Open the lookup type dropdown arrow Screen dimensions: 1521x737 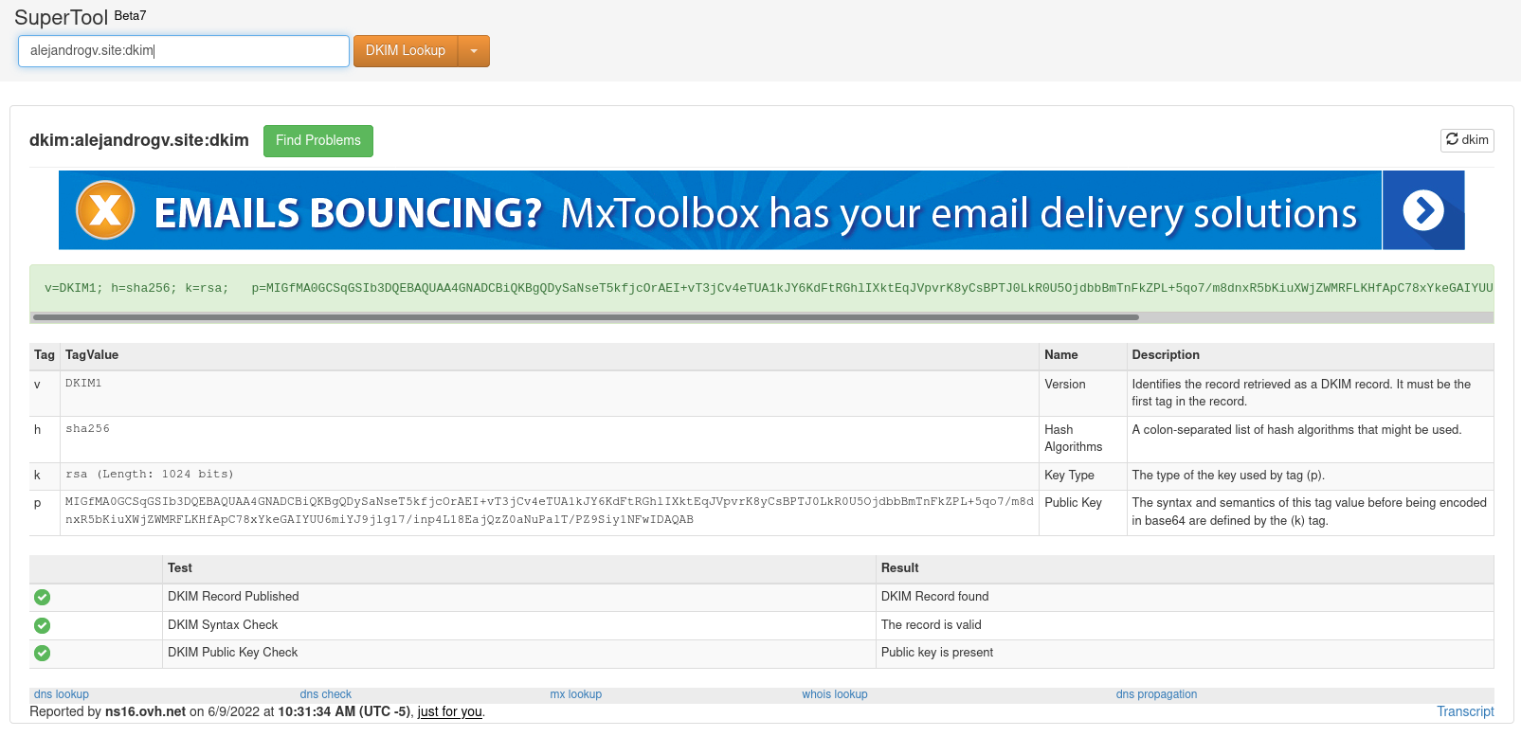click(474, 51)
